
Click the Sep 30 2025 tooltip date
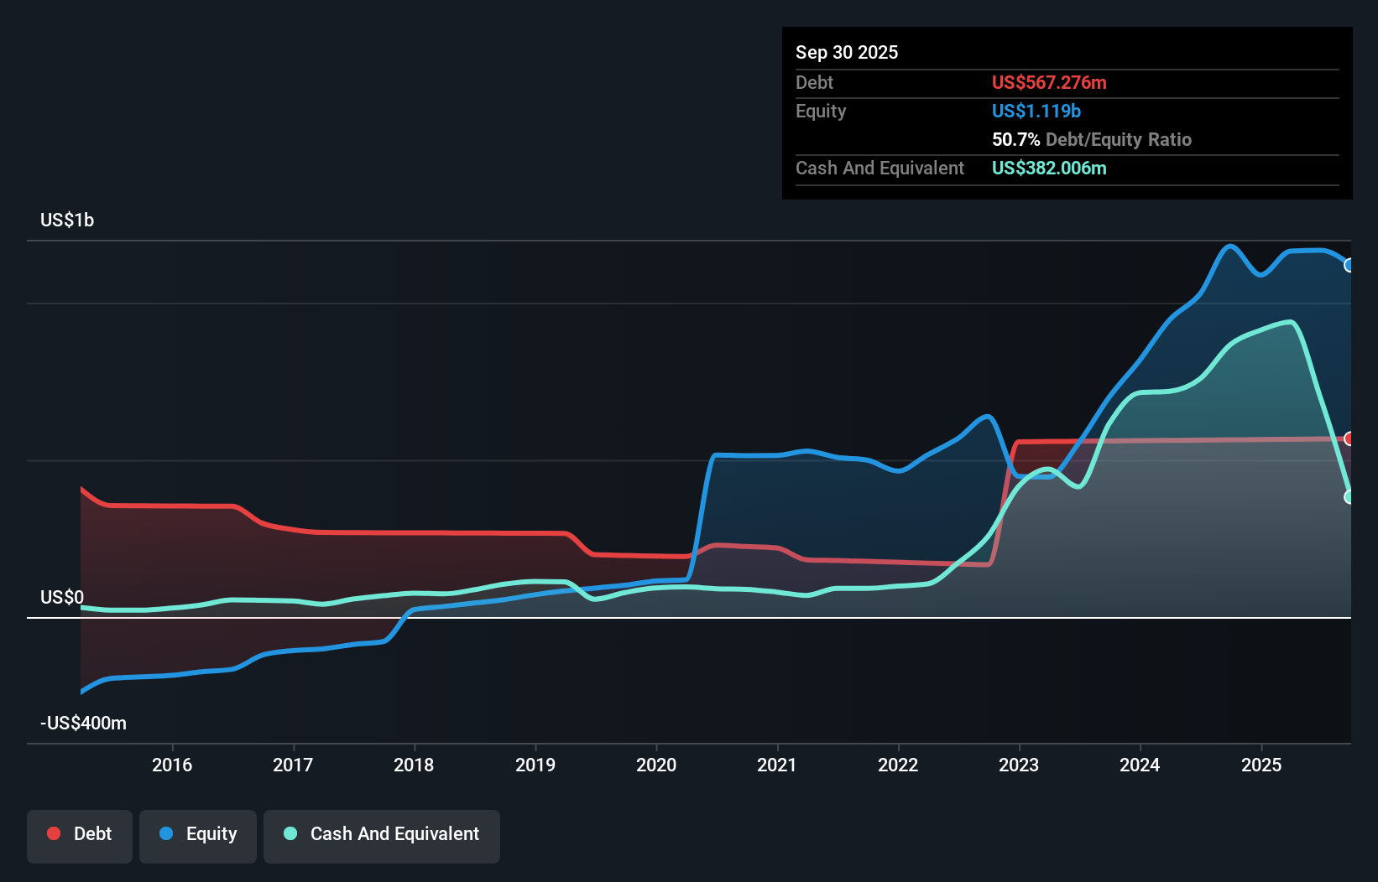click(x=847, y=52)
